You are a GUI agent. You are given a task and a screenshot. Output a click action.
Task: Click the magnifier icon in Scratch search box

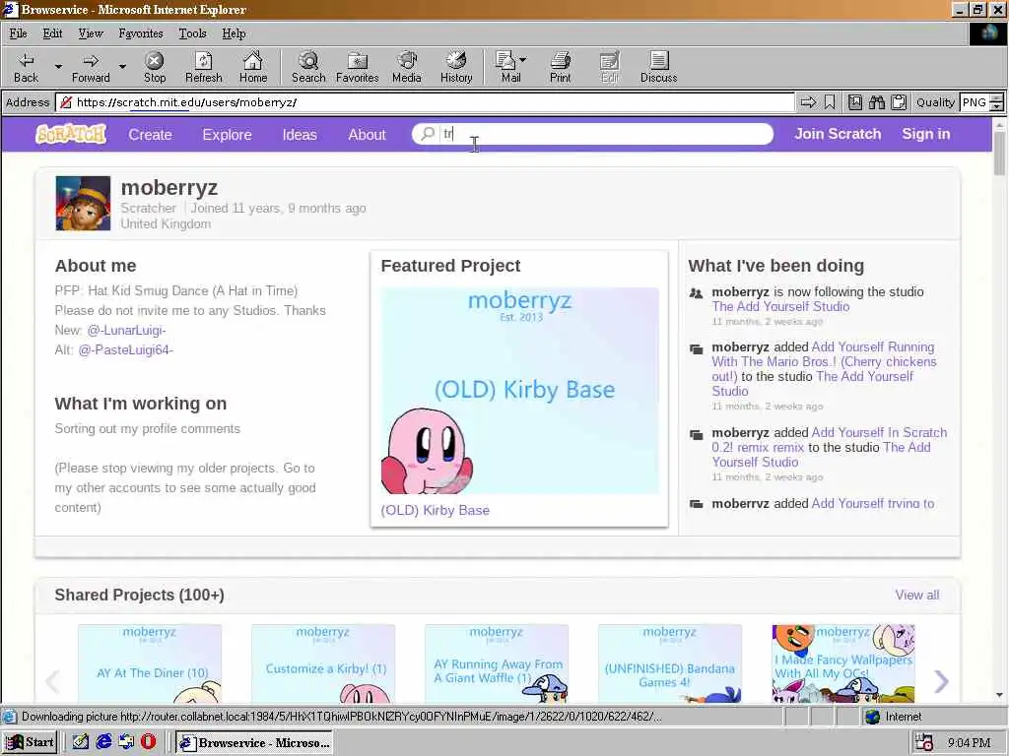tap(428, 134)
